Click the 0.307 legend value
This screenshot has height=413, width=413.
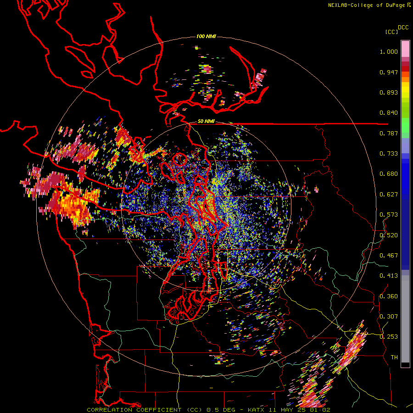pos(389,316)
